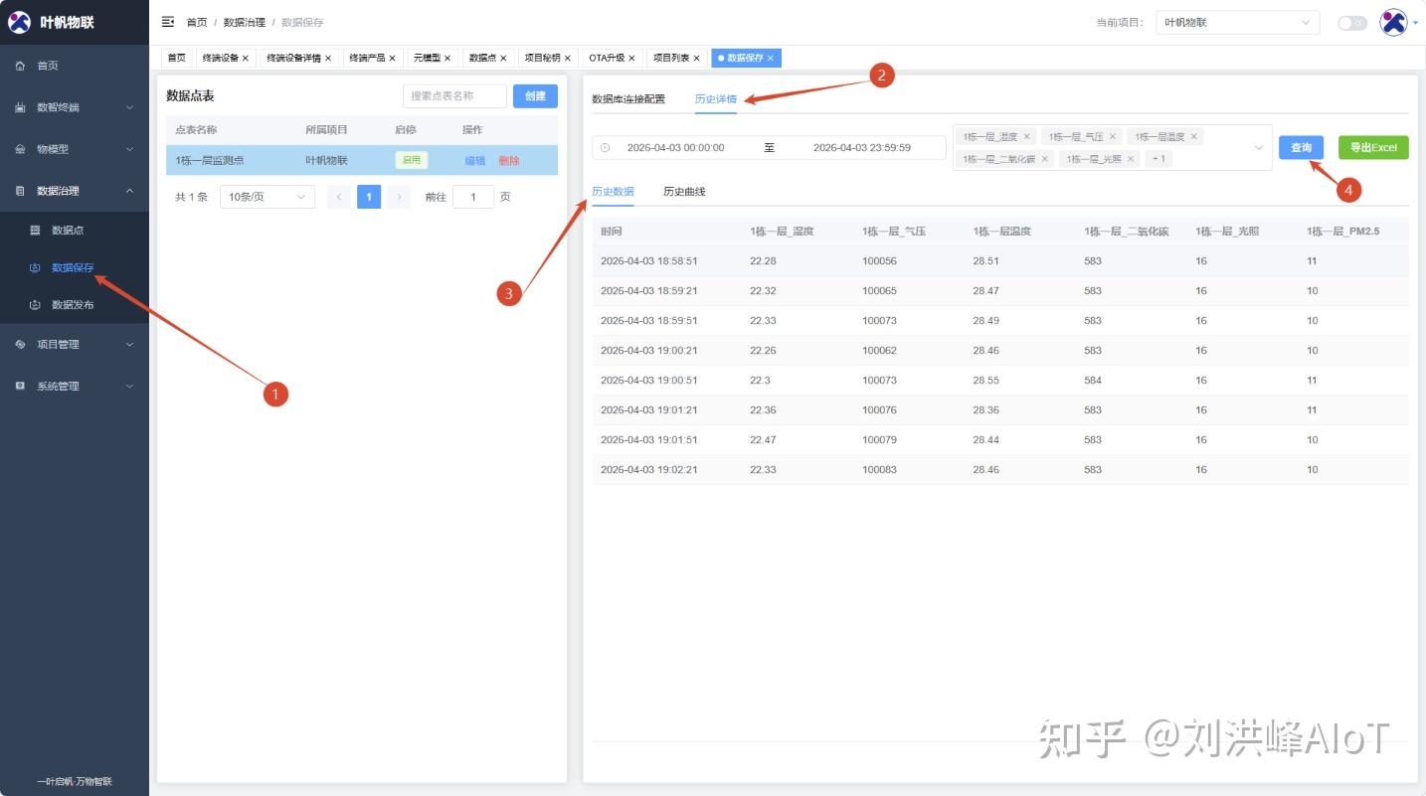The height and width of the screenshot is (796, 1426).
Task: Switch to the 数据库连接配置 tab
Action: pos(628,99)
